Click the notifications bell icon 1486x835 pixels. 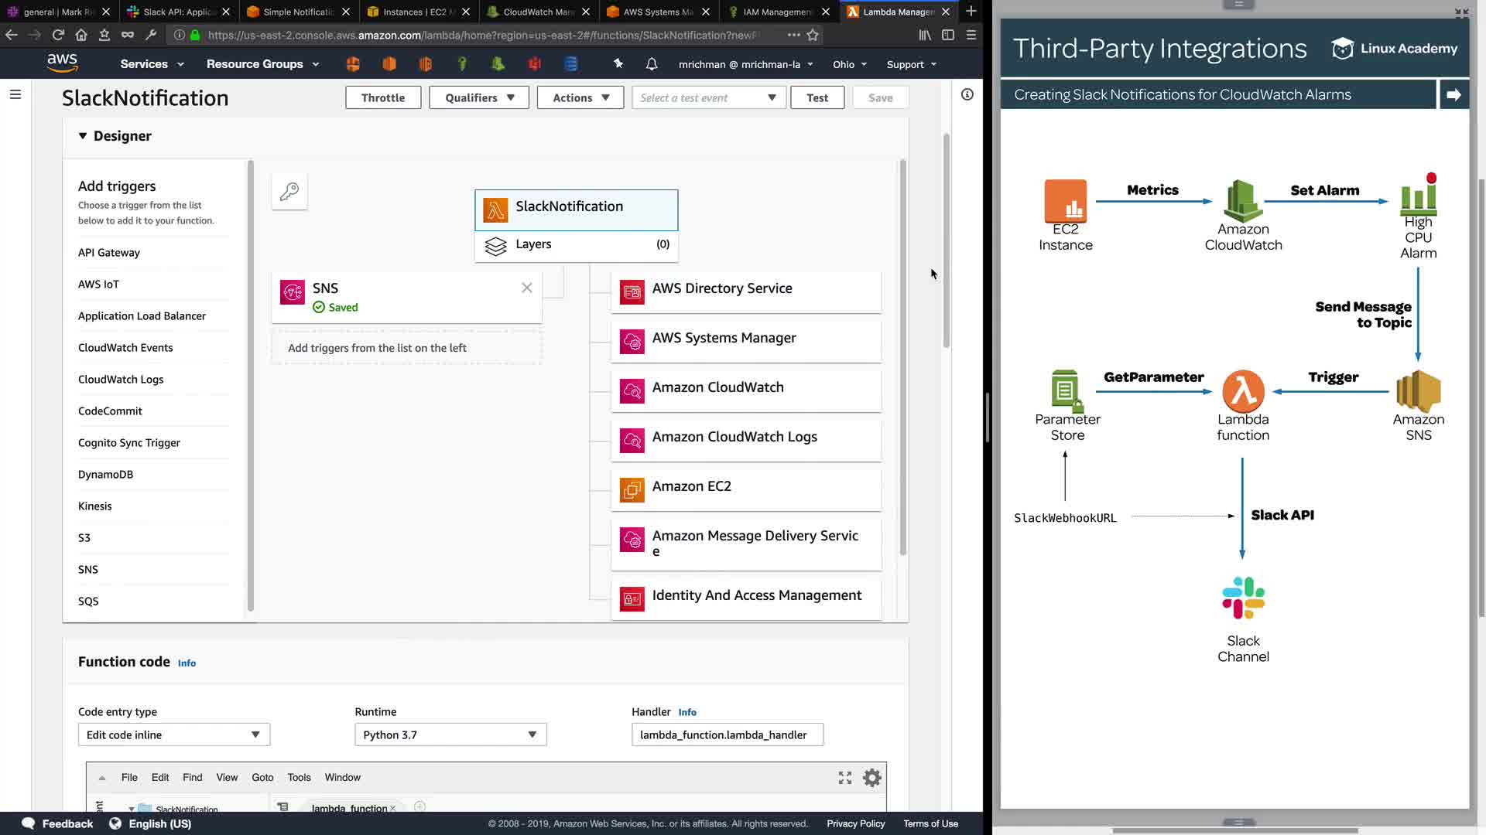tap(652, 64)
